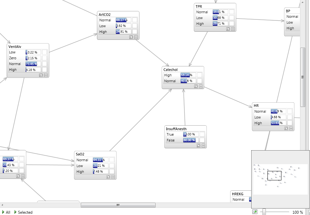Open the magnifier icon on the SaO2 node
Image resolution: width=310 pixels, height=215 pixels.
108,177
